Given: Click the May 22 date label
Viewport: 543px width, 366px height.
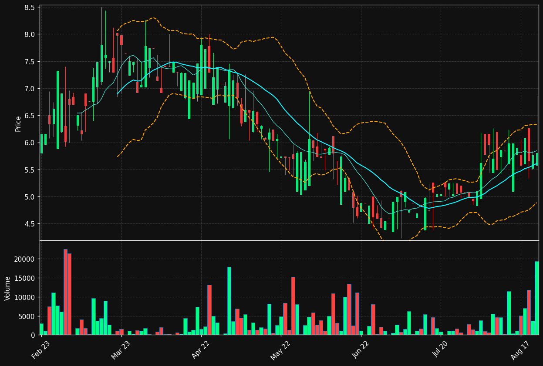Looking at the screenshot, I should (280, 350).
